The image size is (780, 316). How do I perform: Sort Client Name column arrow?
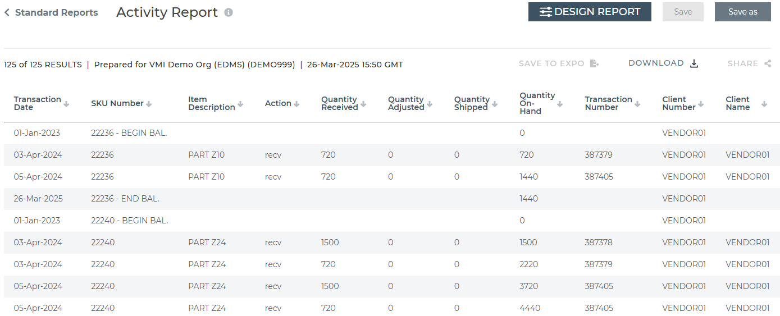(764, 104)
